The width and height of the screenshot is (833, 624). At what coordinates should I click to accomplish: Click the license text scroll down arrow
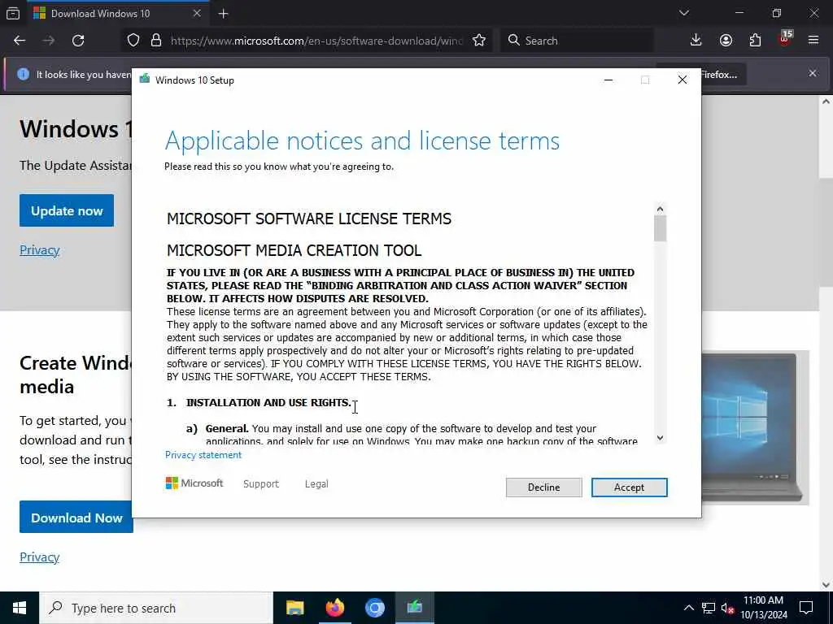click(660, 438)
